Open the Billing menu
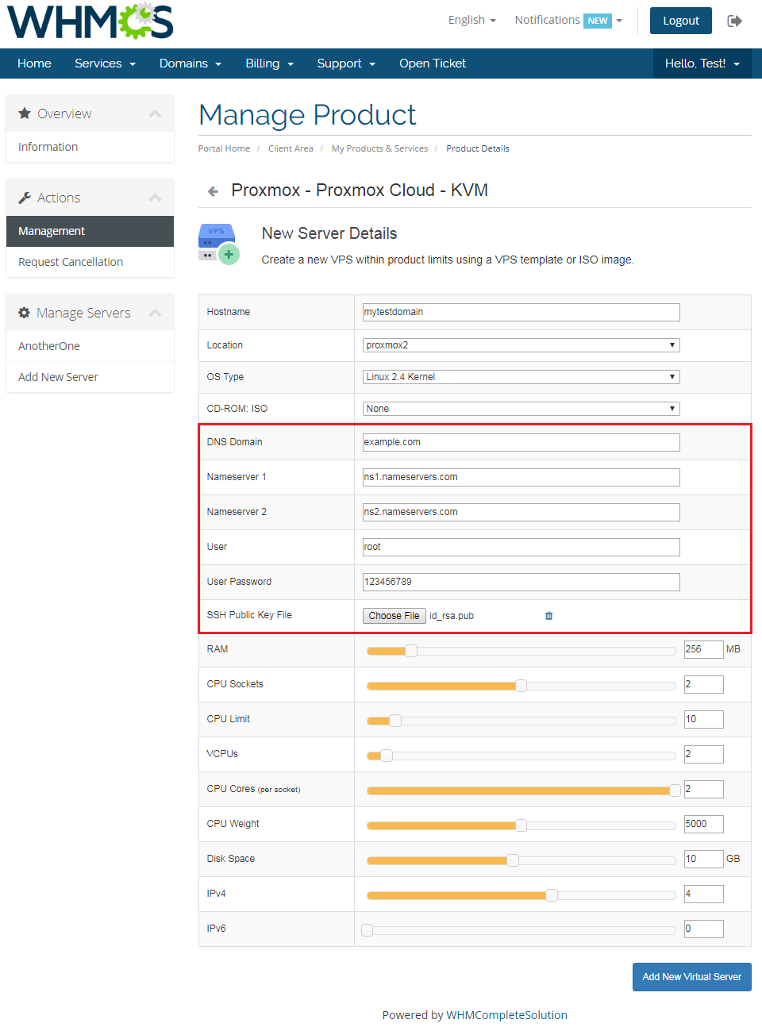 coord(270,63)
